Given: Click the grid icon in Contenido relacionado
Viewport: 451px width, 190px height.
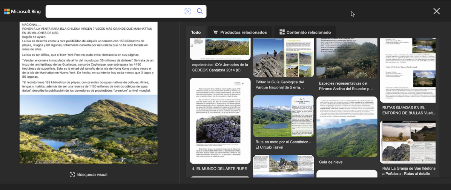Looking at the screenshot, I should [282, 32].
